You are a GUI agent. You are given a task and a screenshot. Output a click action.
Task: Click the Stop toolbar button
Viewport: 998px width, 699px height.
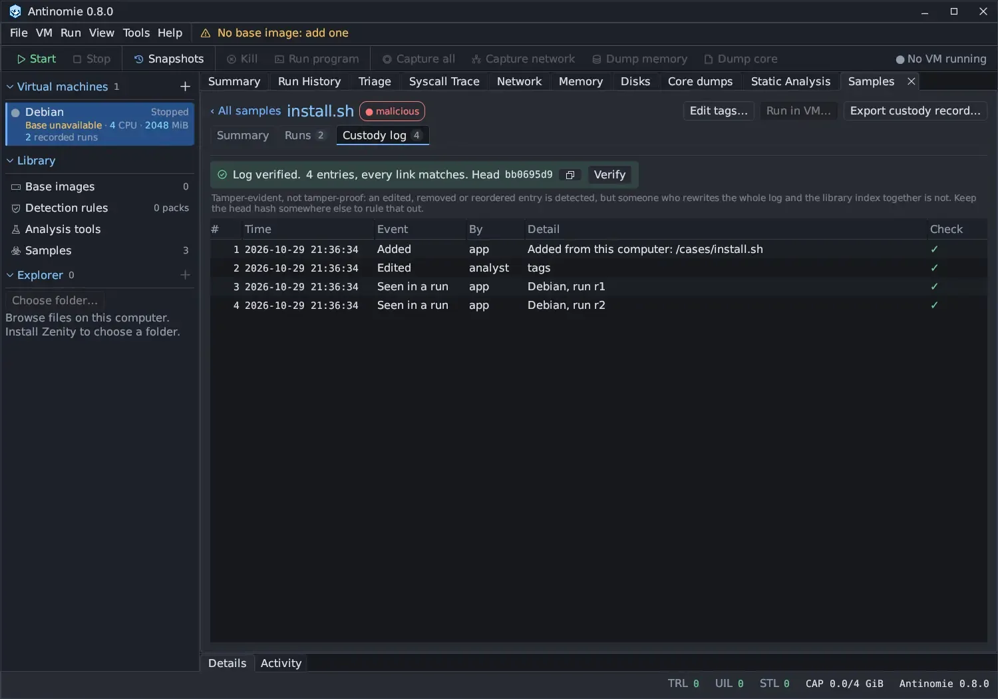coord(92,59)
